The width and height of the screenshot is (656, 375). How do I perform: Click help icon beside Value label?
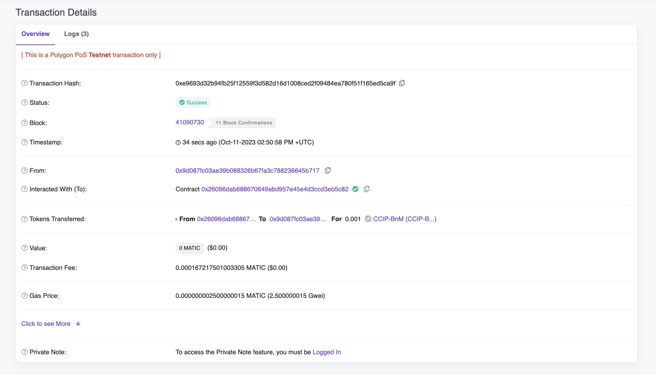(x=24, y=248)
